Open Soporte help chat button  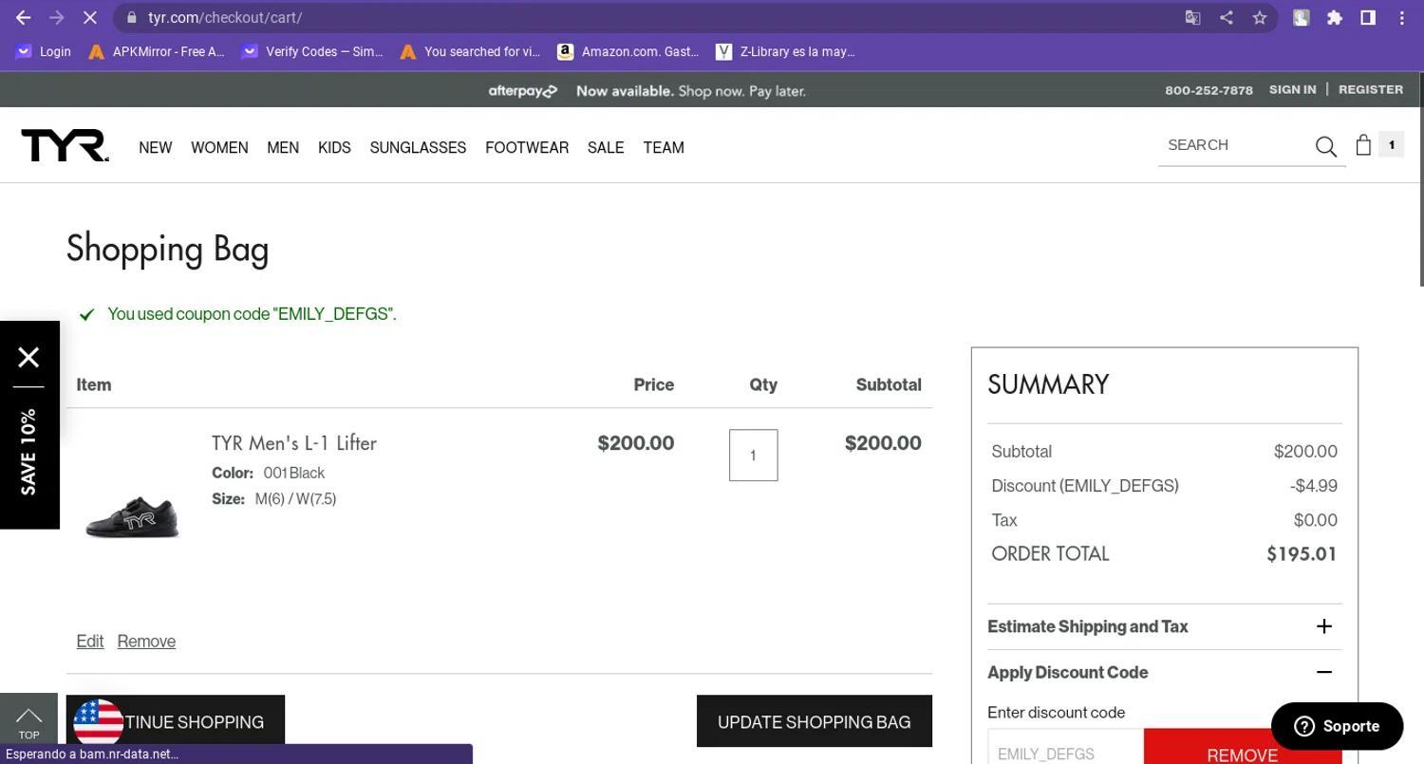point(1337,726)
